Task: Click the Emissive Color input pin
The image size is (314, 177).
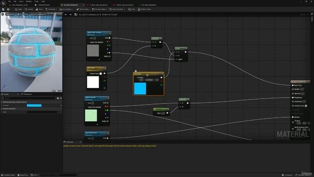Action: [x=293, y=106]
